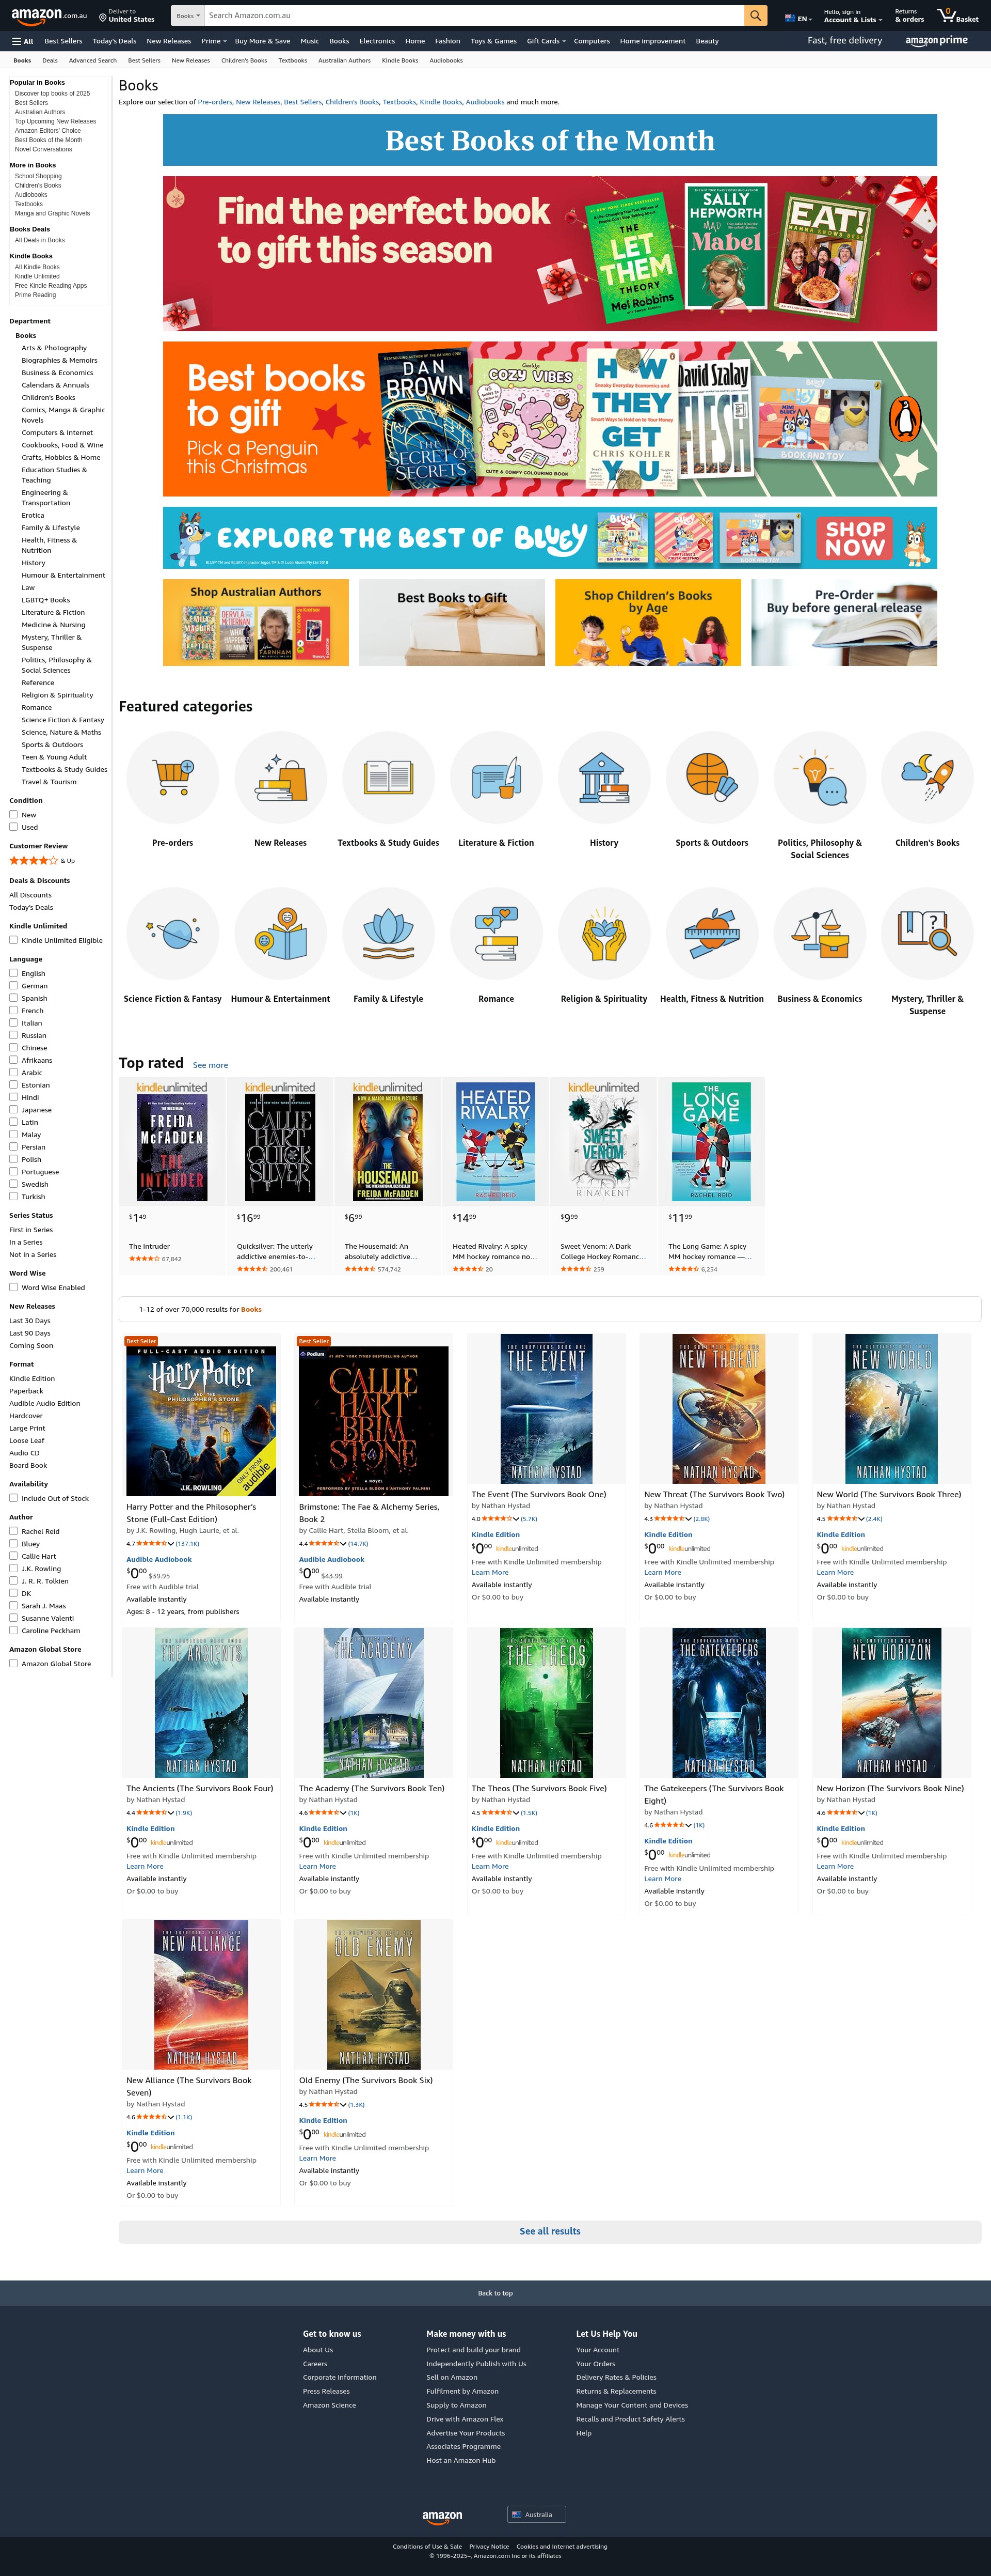
Task: Click the Amazon Prime logo in the nav bar
Action: tap(936, 41)
